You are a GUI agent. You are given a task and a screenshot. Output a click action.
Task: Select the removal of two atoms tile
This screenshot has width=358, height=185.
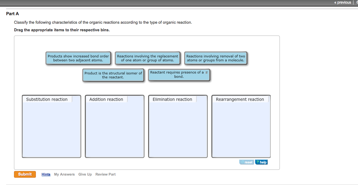(216, 58)
